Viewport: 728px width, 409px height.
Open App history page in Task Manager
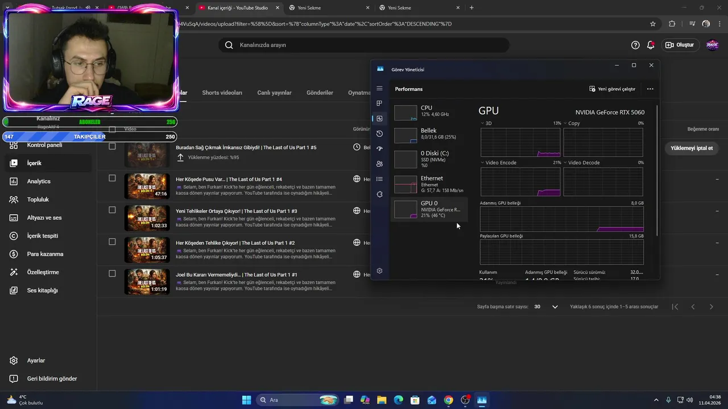coord(379,133)
